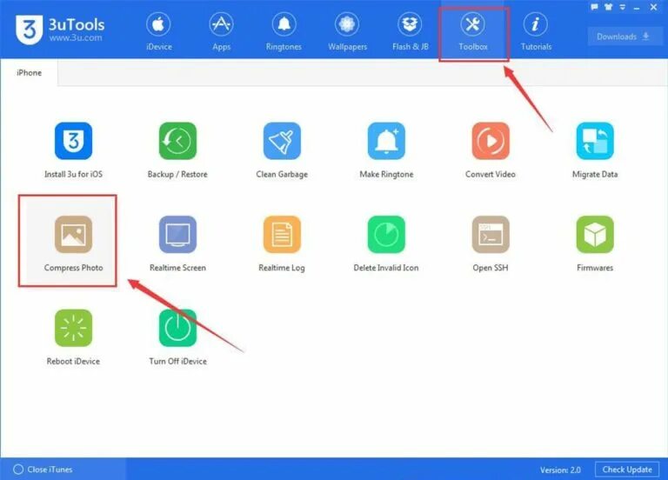Run Delete Invalid Icon tool
This screenshot has height=480, width=668.
(x=386, y=243)
